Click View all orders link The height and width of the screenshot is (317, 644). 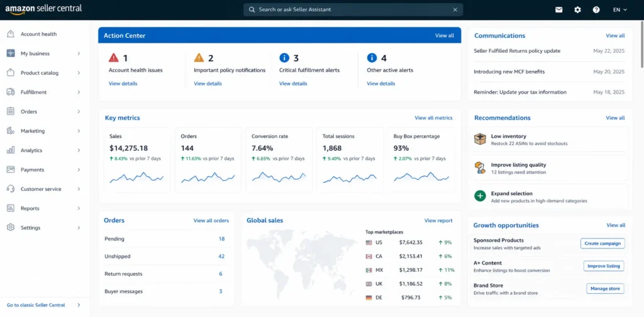pyautogui.click(x=211, y=220)
